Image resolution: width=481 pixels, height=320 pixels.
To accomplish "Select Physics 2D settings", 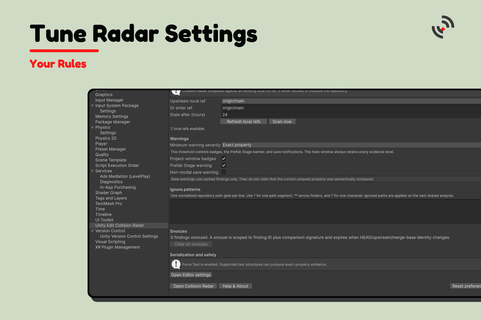I will (106, 138).
